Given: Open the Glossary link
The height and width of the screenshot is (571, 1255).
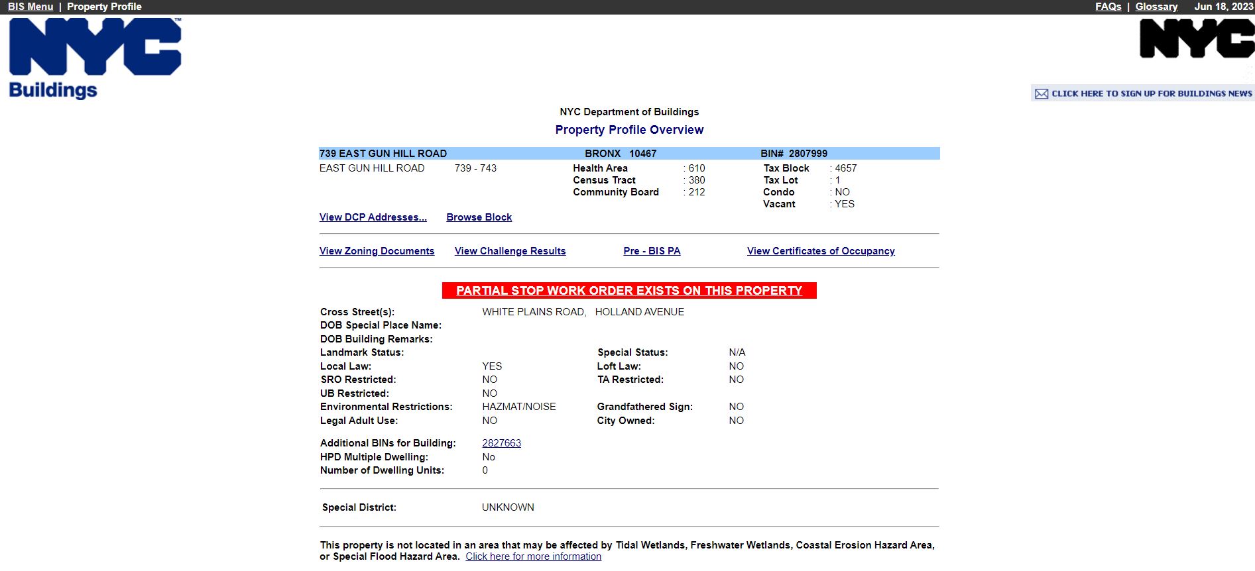Looking at the screenshot, I should 1156,7.
